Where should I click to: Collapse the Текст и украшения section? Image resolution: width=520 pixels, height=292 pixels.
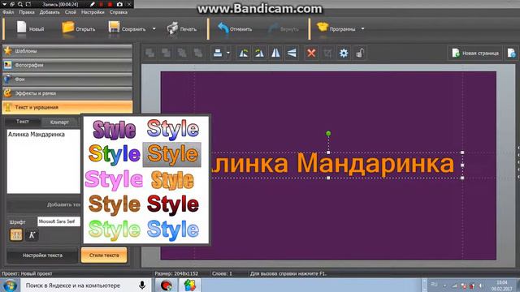(x=67, y=107)
